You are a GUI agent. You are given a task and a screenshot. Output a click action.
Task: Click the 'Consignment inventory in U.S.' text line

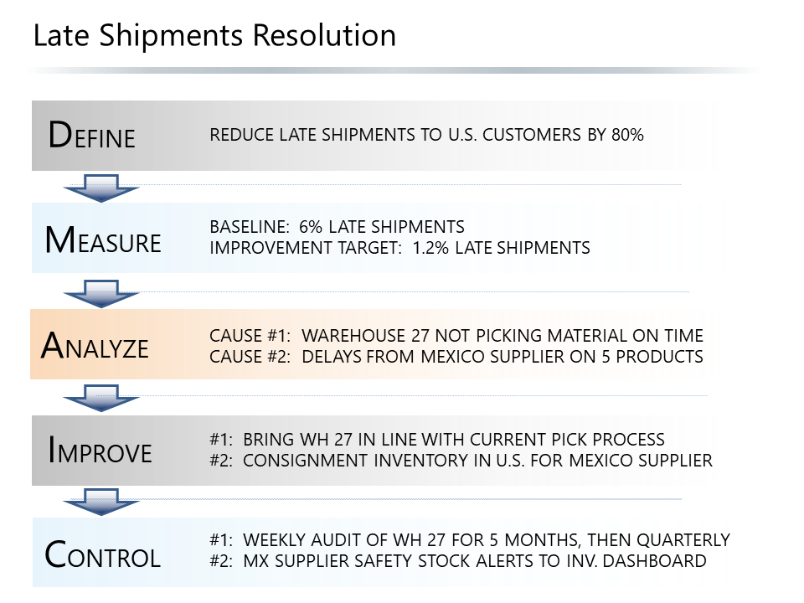461,461
